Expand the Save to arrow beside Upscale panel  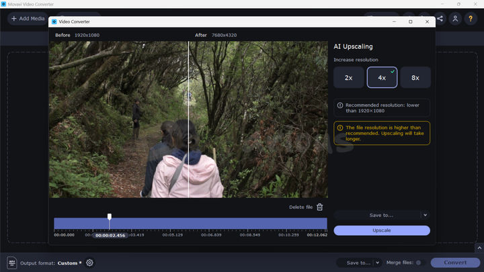coord(425,215)
